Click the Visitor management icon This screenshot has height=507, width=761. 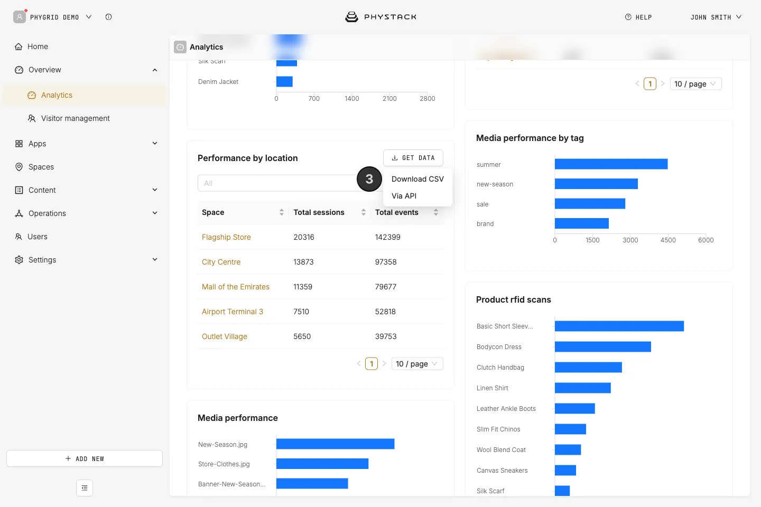(x=32, y=118)
